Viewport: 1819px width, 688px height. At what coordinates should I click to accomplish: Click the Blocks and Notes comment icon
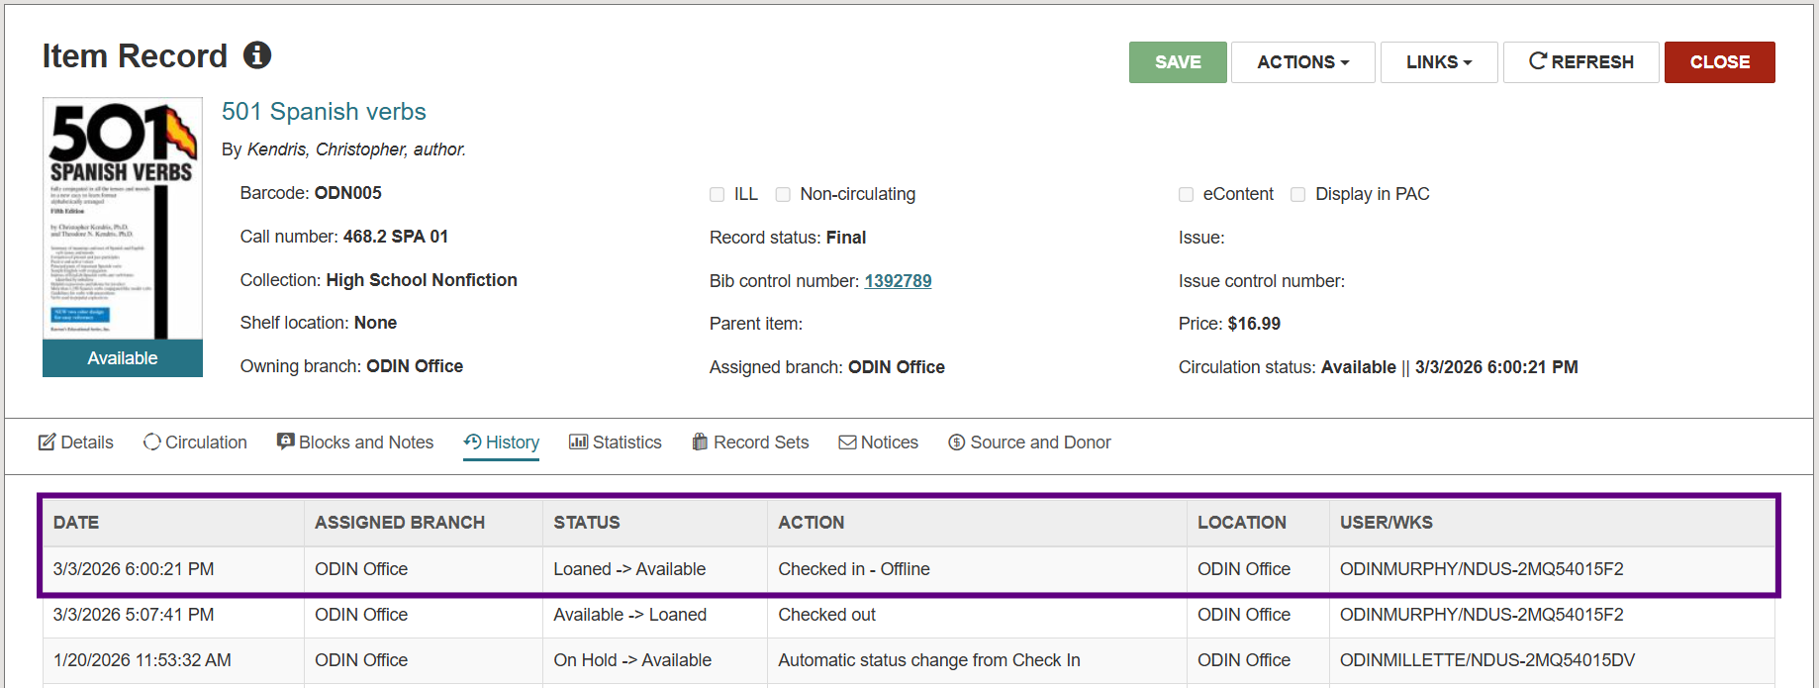tap(285, 442)
